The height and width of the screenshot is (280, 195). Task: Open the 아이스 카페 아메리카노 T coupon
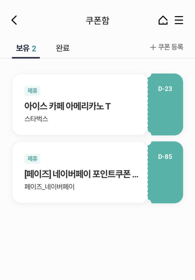point(67,106)
